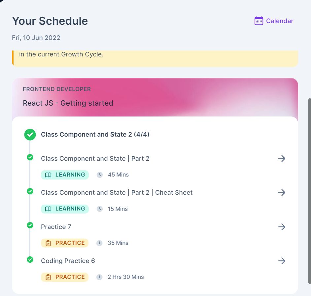
Task: Click green checkmark beside Coding Practice 6
Action: coord(30,259)
